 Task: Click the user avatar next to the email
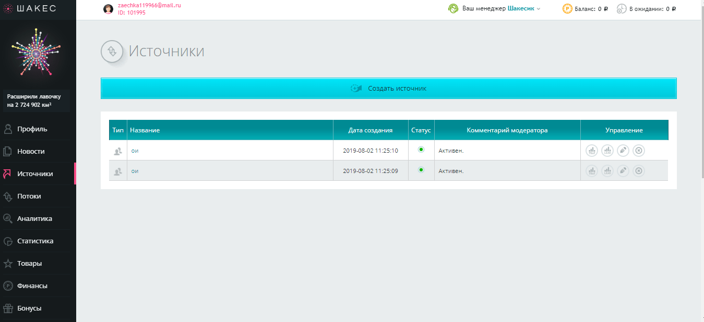[x=109, y=9]
